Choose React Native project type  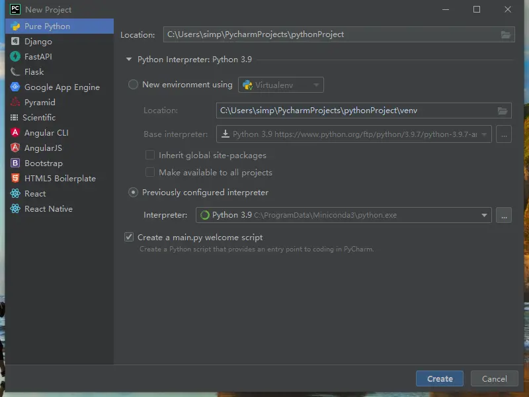click(x=60, y=208)
